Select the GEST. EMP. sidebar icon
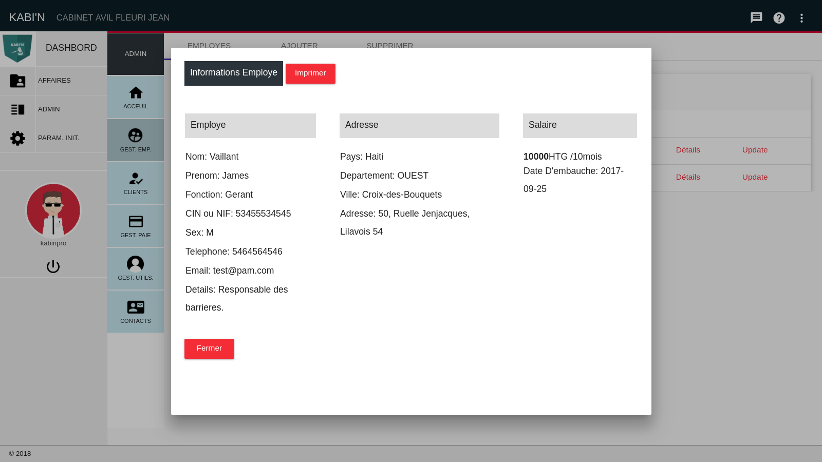The image size is (822, 462). pyautogui.click(x=136, y=136)
